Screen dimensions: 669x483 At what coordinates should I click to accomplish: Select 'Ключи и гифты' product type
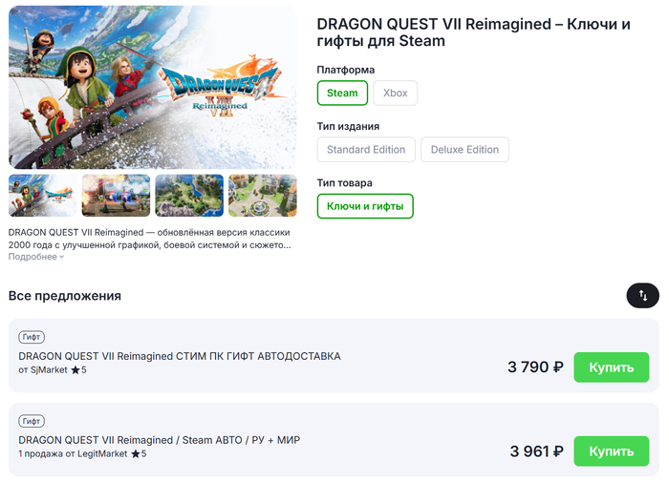[x=365, y=205]
